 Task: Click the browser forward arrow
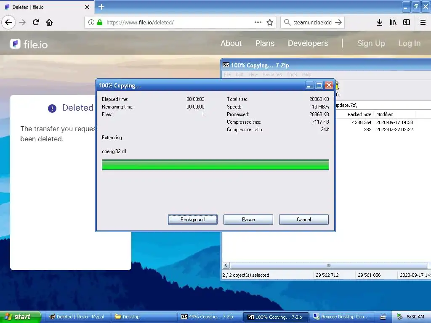click(22, 22)
